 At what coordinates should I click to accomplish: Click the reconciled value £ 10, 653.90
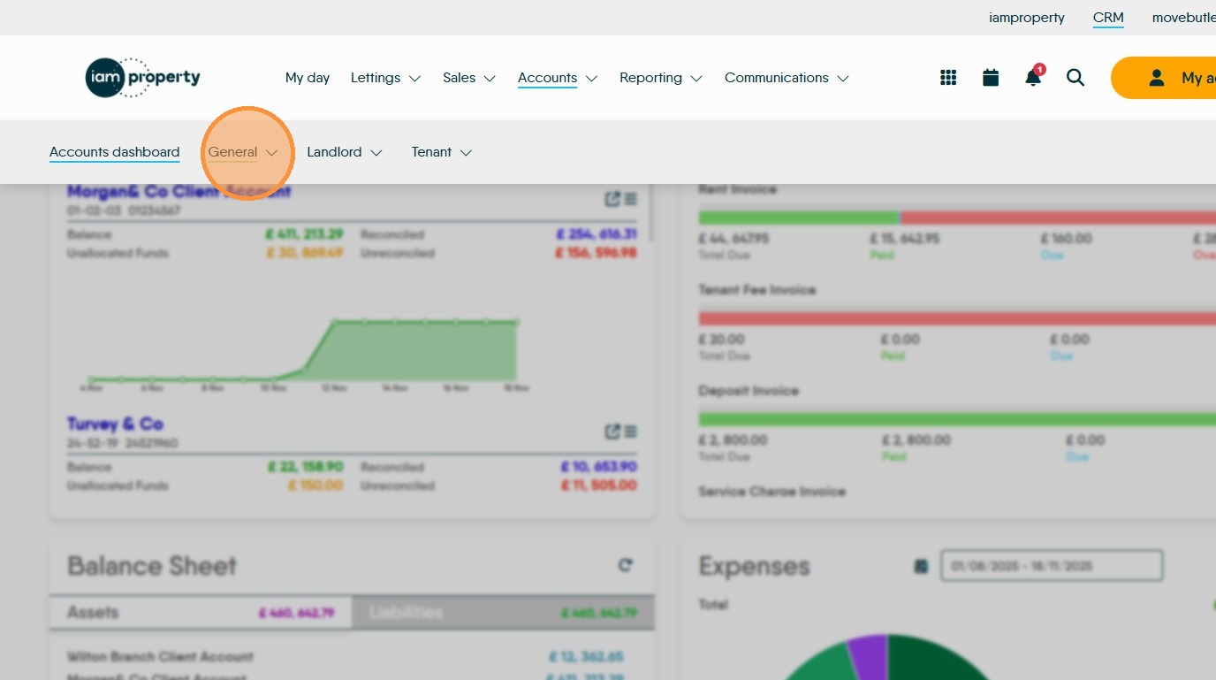click(x=598, y=466)
